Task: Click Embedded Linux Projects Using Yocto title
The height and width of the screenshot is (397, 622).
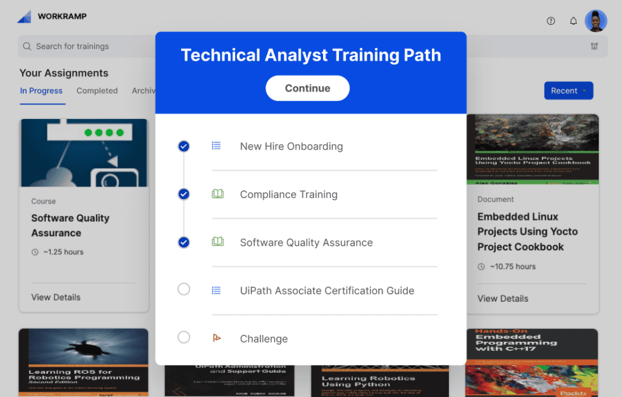Action: click(528, 232)
